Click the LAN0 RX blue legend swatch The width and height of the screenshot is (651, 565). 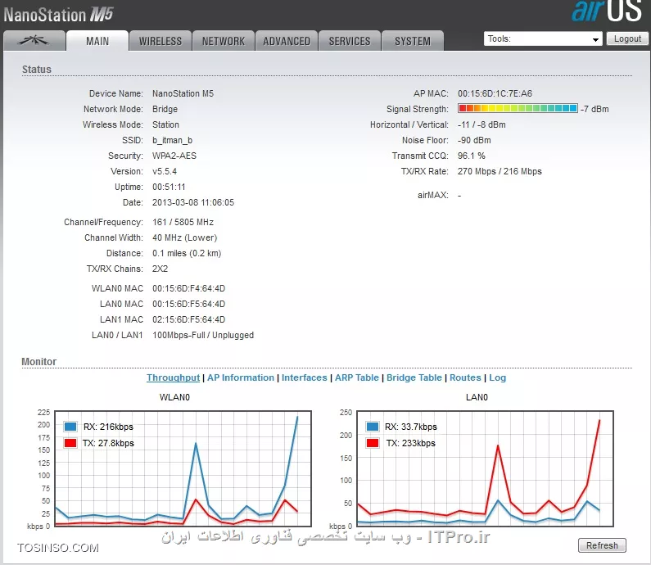pyautogui.click(x=373, y=427)
